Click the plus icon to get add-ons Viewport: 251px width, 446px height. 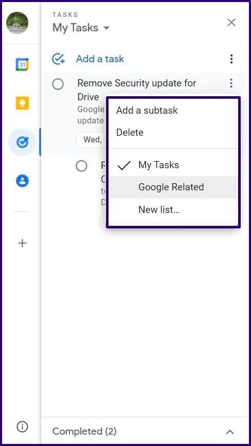tap(22, 243)
